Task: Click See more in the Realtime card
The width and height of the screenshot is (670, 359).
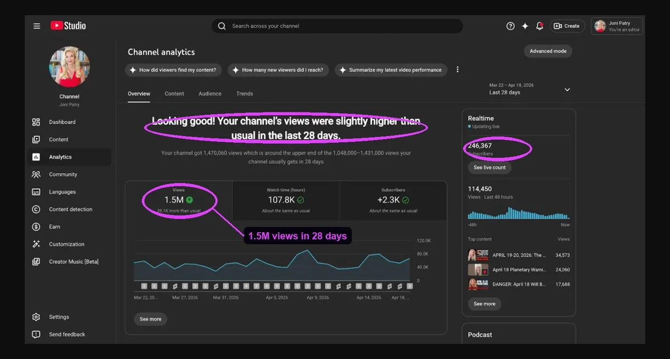Action: (x=485, y=304)
